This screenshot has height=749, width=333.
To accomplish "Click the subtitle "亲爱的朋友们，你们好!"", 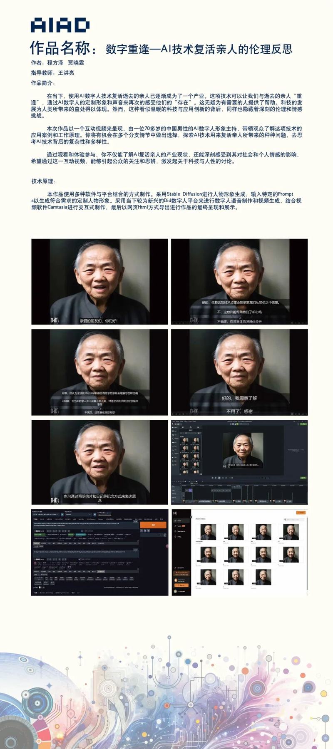I will [99, 321].
